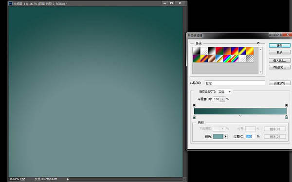Open the gradient type dropdown

224,92
